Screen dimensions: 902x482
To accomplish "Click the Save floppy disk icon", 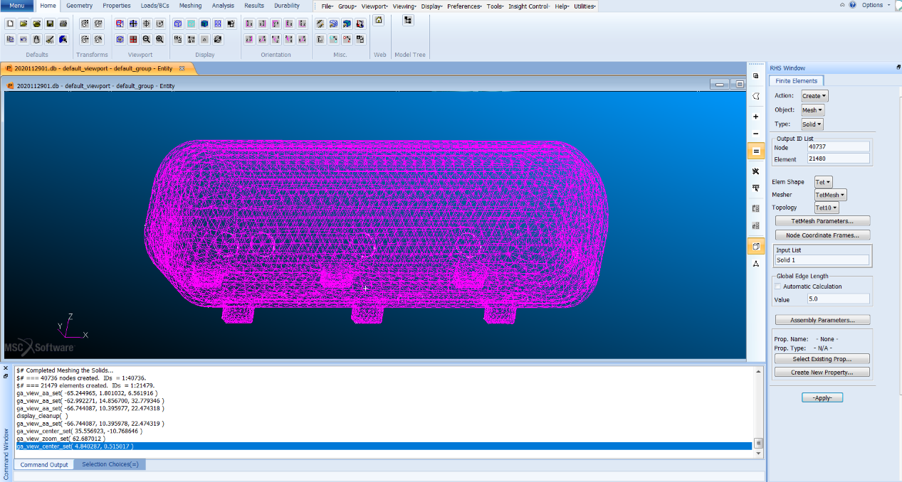I will click(50, 23).
